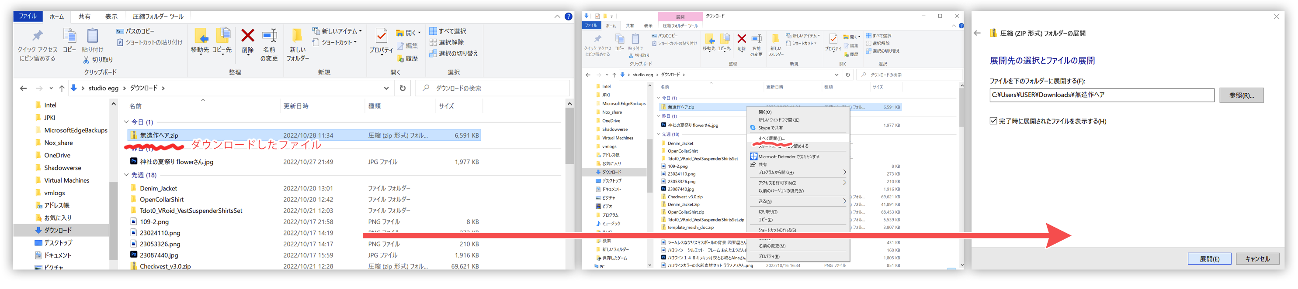Open the New Item (新しいアイテム) dropdown in left ribbon

337,31
